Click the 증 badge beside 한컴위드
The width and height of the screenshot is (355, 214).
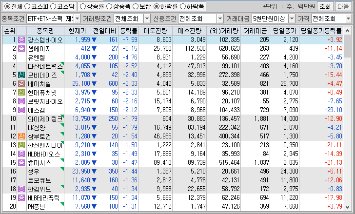coord(21,189)
